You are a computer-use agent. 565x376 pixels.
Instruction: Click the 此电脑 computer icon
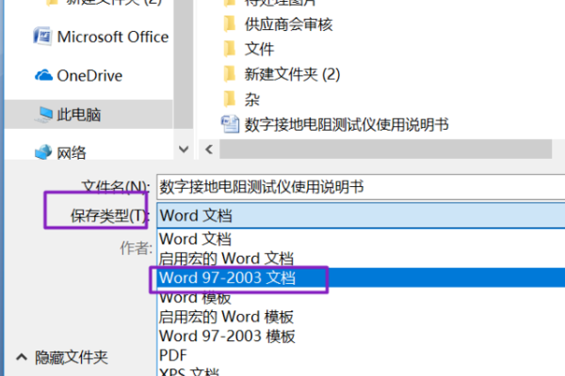click(44, 115)
